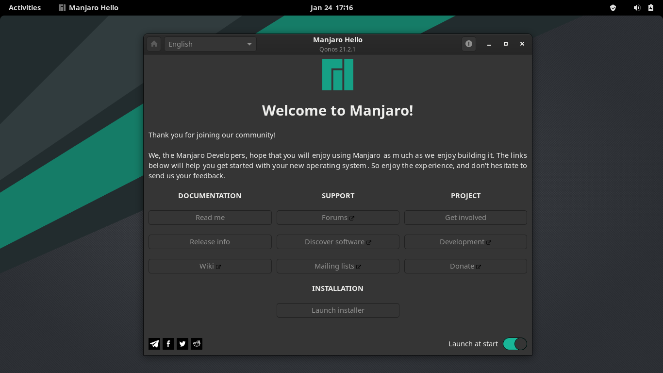The width and height of the screenshot is (663, 373).
Task: Click the Facebook icon
Action: (168, 343)
